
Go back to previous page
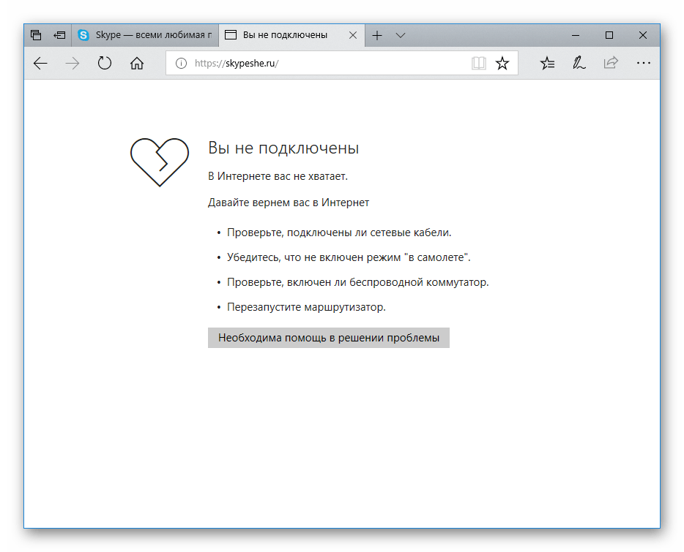(x=40, y=63)
